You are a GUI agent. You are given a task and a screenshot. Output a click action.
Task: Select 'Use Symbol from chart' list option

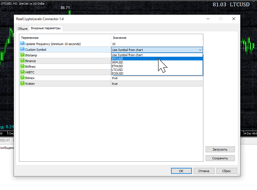pos(157,55)
